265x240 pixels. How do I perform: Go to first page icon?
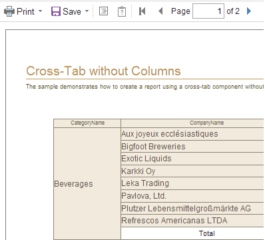[x=142, y=11]
